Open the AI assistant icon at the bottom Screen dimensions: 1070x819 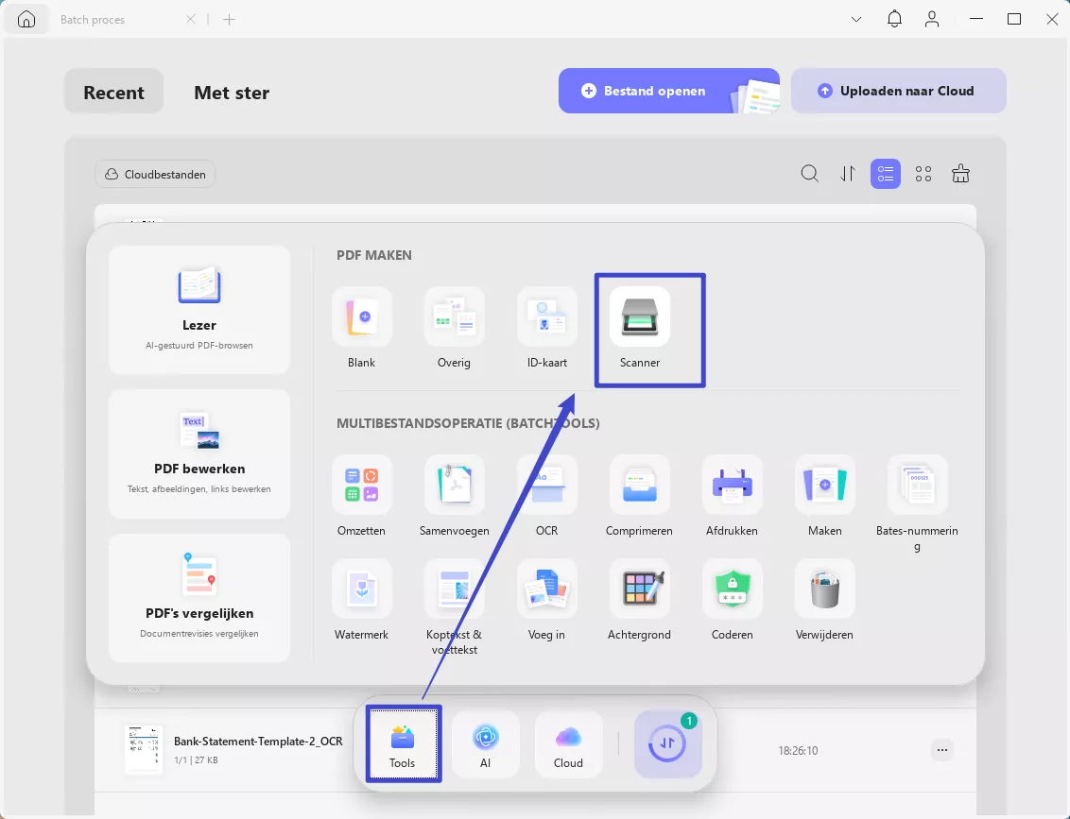tap(485, 744)
